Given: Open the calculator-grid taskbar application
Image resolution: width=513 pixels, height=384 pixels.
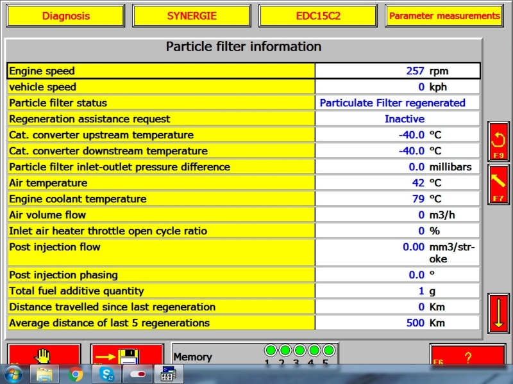Looking at the screenshot, I should click(169, 374).
